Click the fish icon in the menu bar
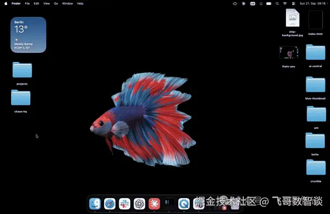Viewport: 330px width, 214px height. (x=235, y=4)
